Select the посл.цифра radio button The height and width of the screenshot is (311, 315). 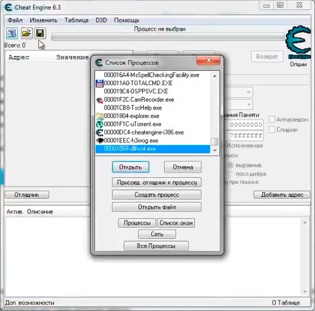click(230, 174)
